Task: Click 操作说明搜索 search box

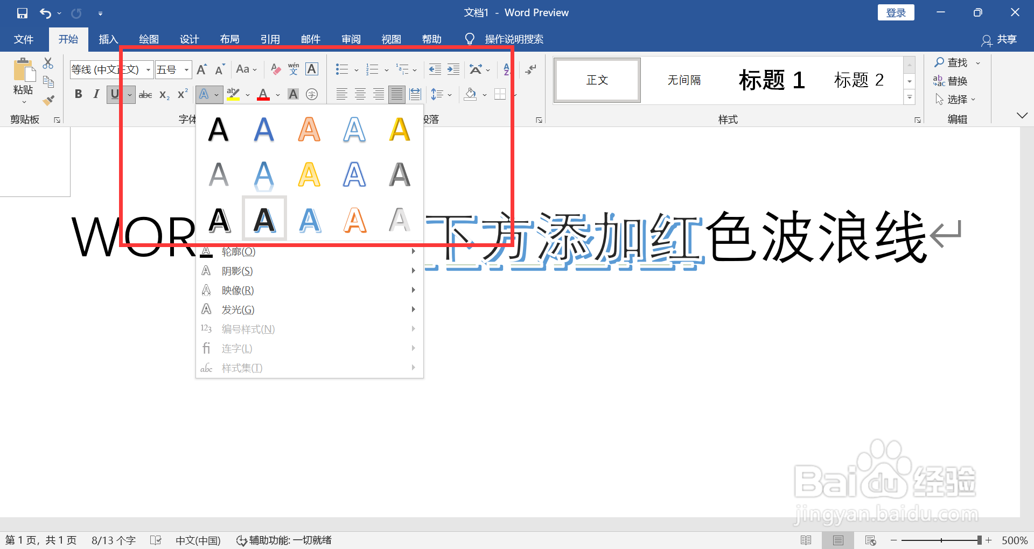Action: click(514, 39)
